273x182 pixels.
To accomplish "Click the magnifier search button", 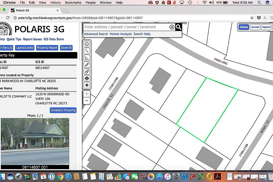I will (x=178, y=27).
